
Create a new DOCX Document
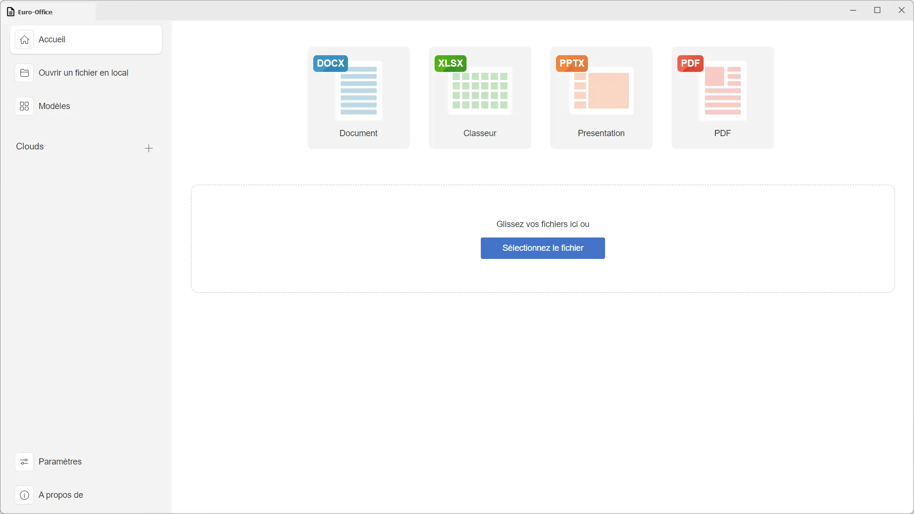click(358, 98)
